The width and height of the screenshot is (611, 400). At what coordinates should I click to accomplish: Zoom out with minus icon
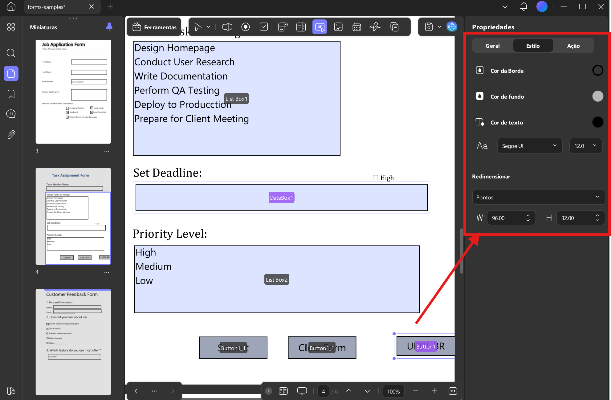416,391
